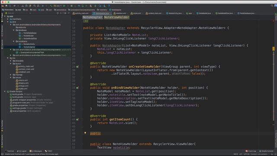Viewport: 277px width, 156px height.
Task: Select proguard-rules.pro file
Action: [21, 103]
